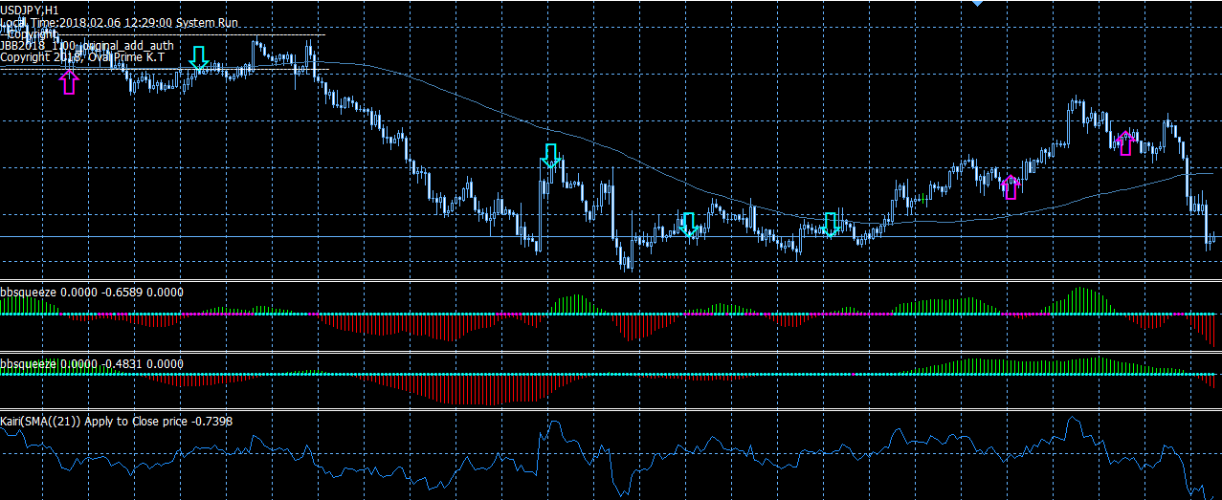
Task: Click the leftmost magenta up arrow signal
Action: pos(68,81)
